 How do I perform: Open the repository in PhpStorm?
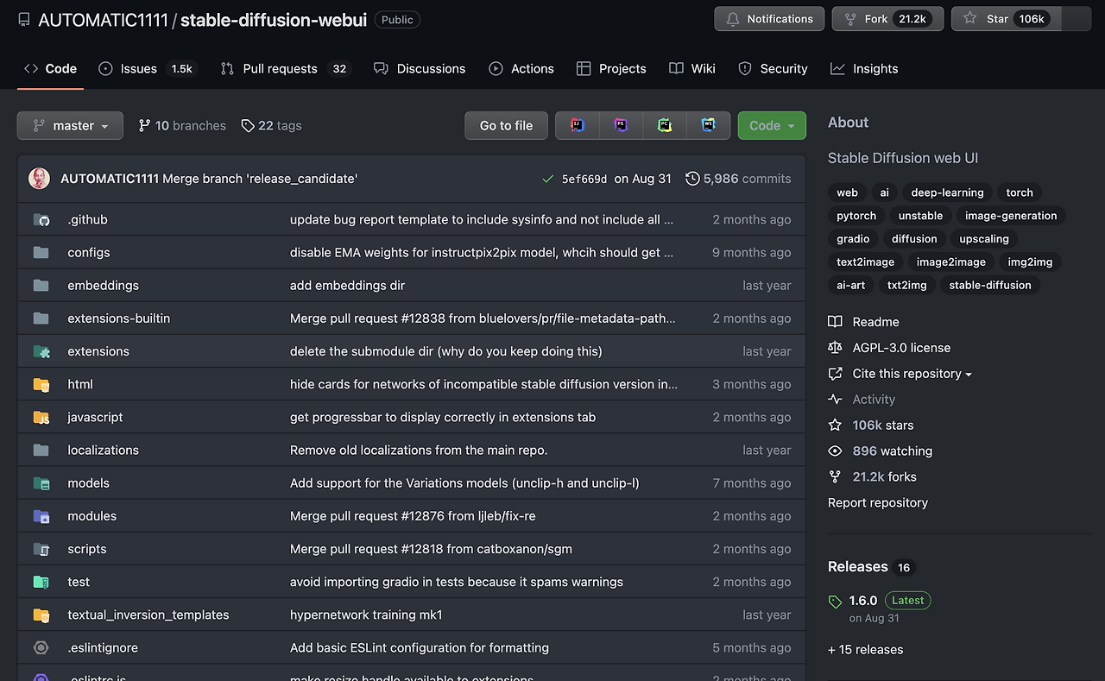point(621,125)
